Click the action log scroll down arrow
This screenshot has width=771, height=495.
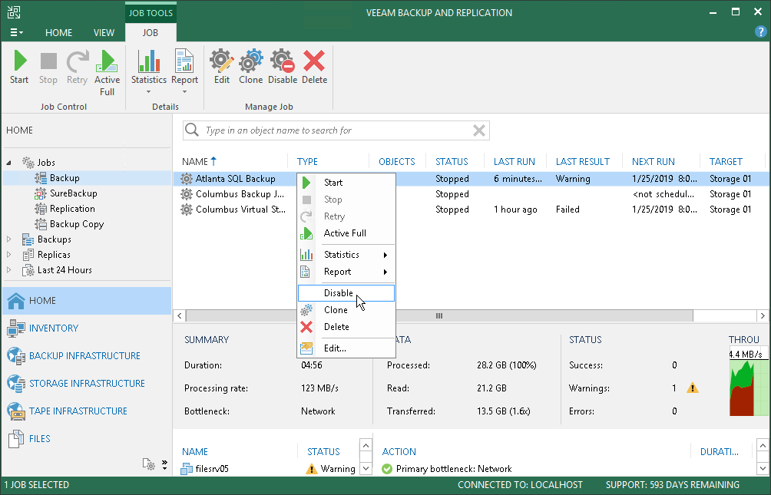coord(762,468)
